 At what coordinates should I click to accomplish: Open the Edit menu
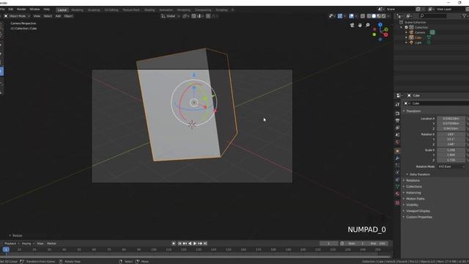click(x=11, y=10)
